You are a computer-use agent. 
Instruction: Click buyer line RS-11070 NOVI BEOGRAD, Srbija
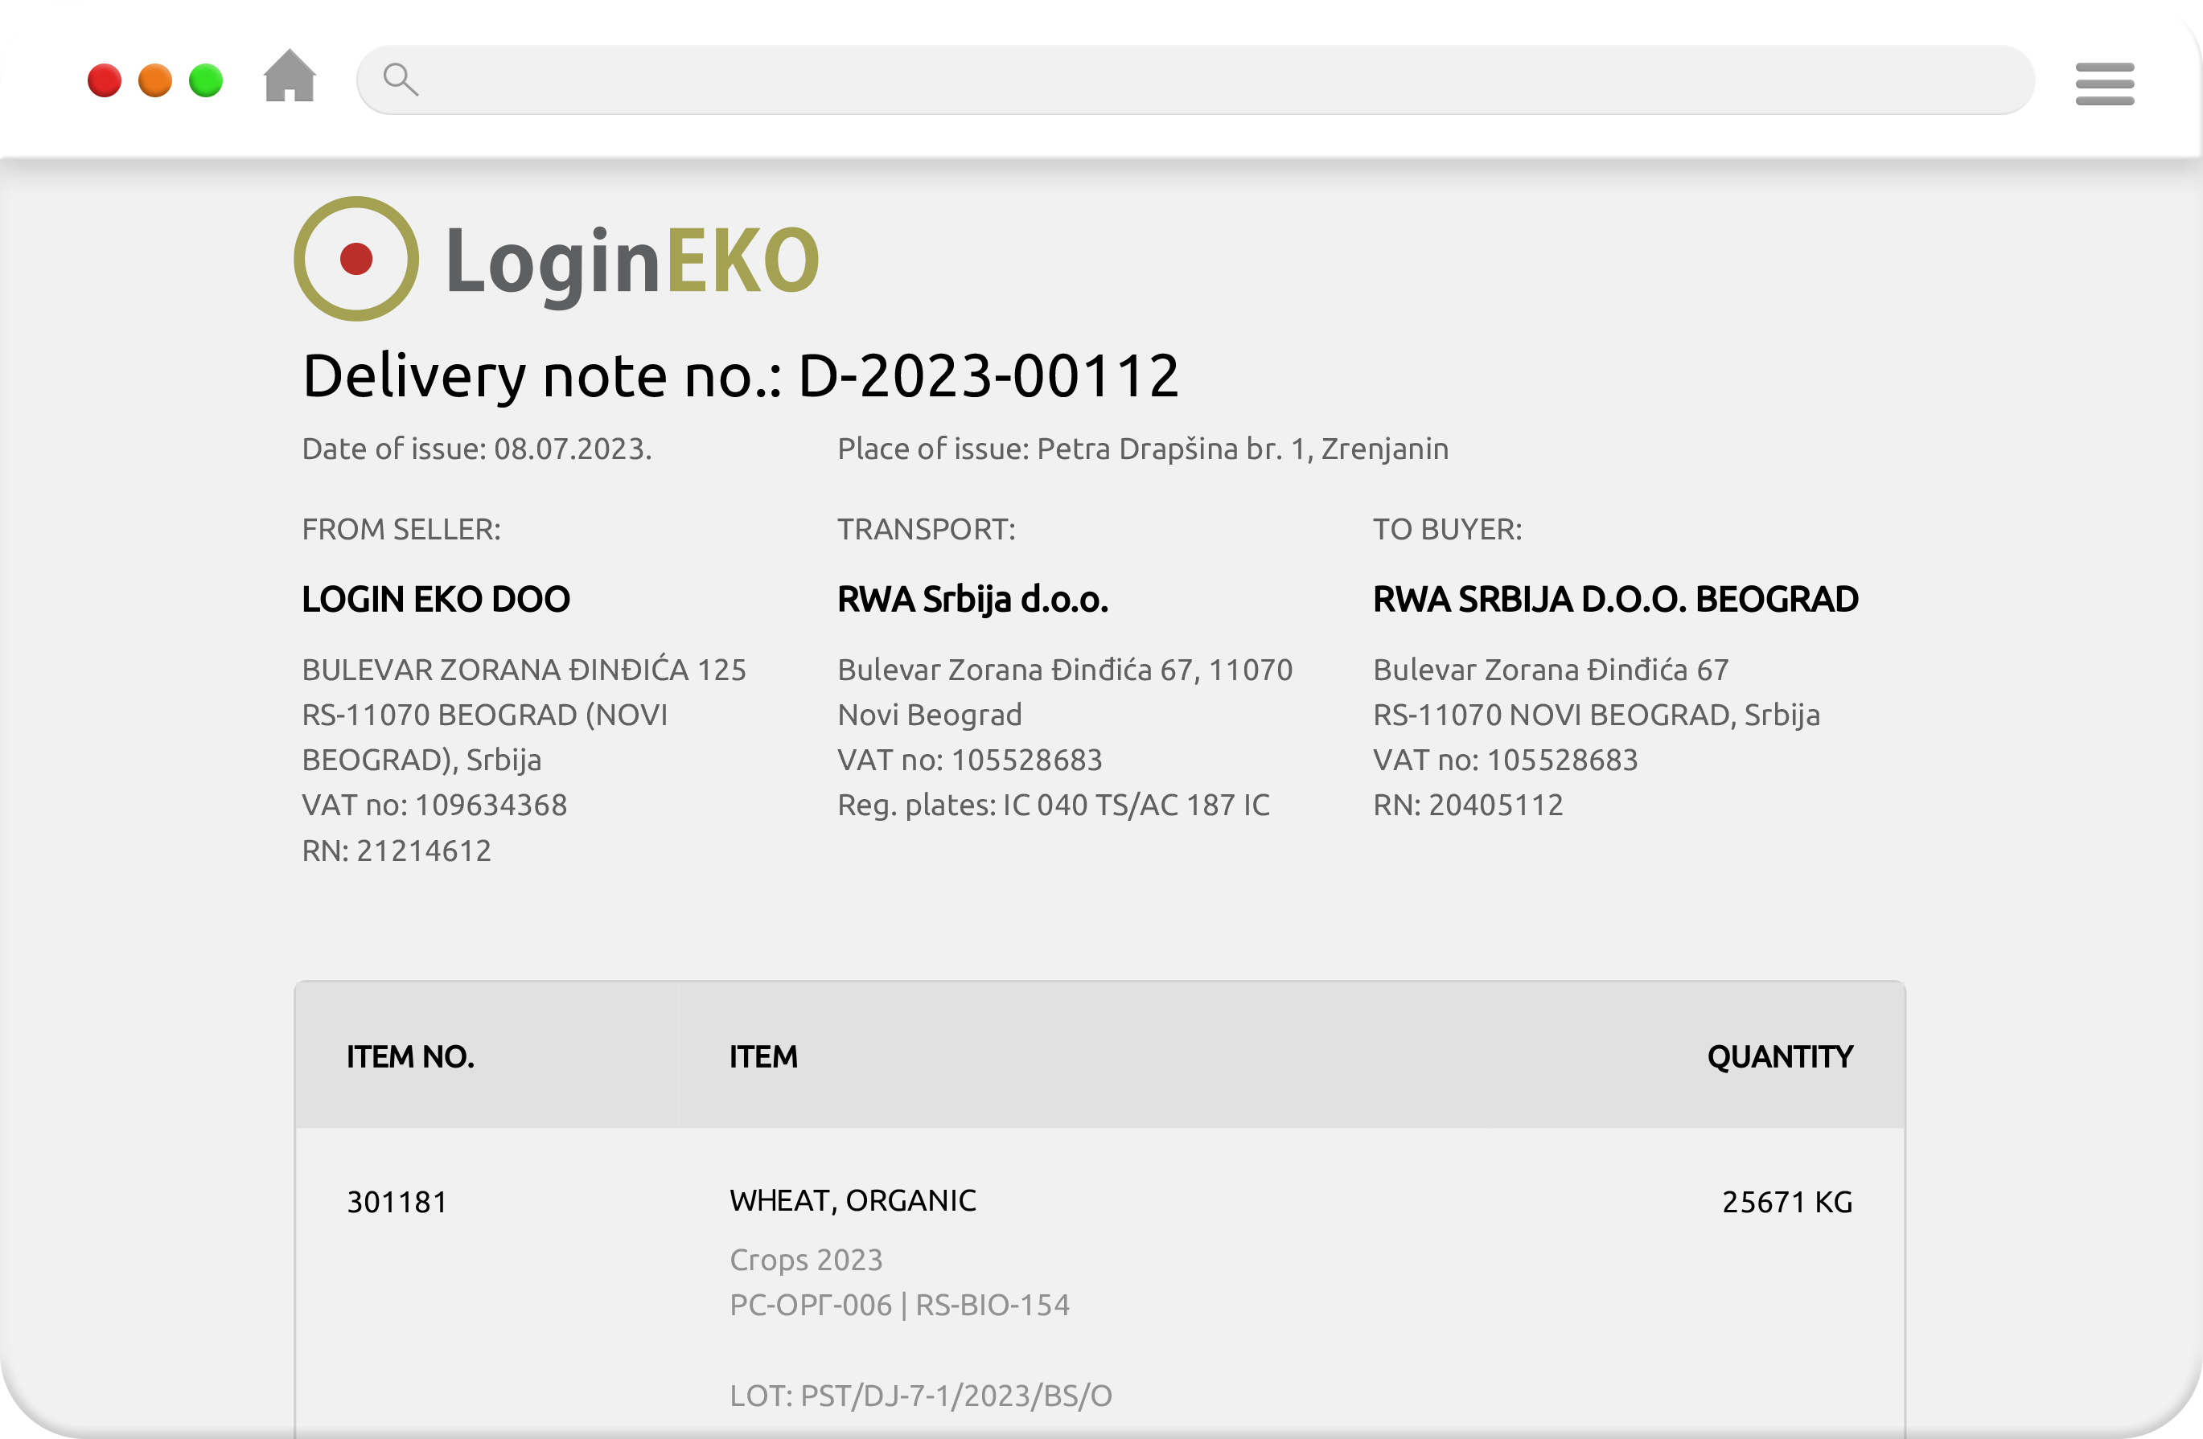point(1596,715)
